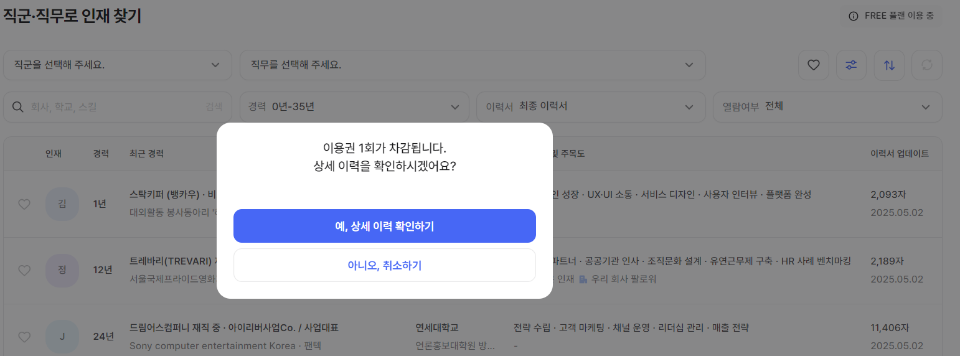Click the heart favorites filter icon
The width and height of the screenshot is (960, 356).
tap(814, 65)
